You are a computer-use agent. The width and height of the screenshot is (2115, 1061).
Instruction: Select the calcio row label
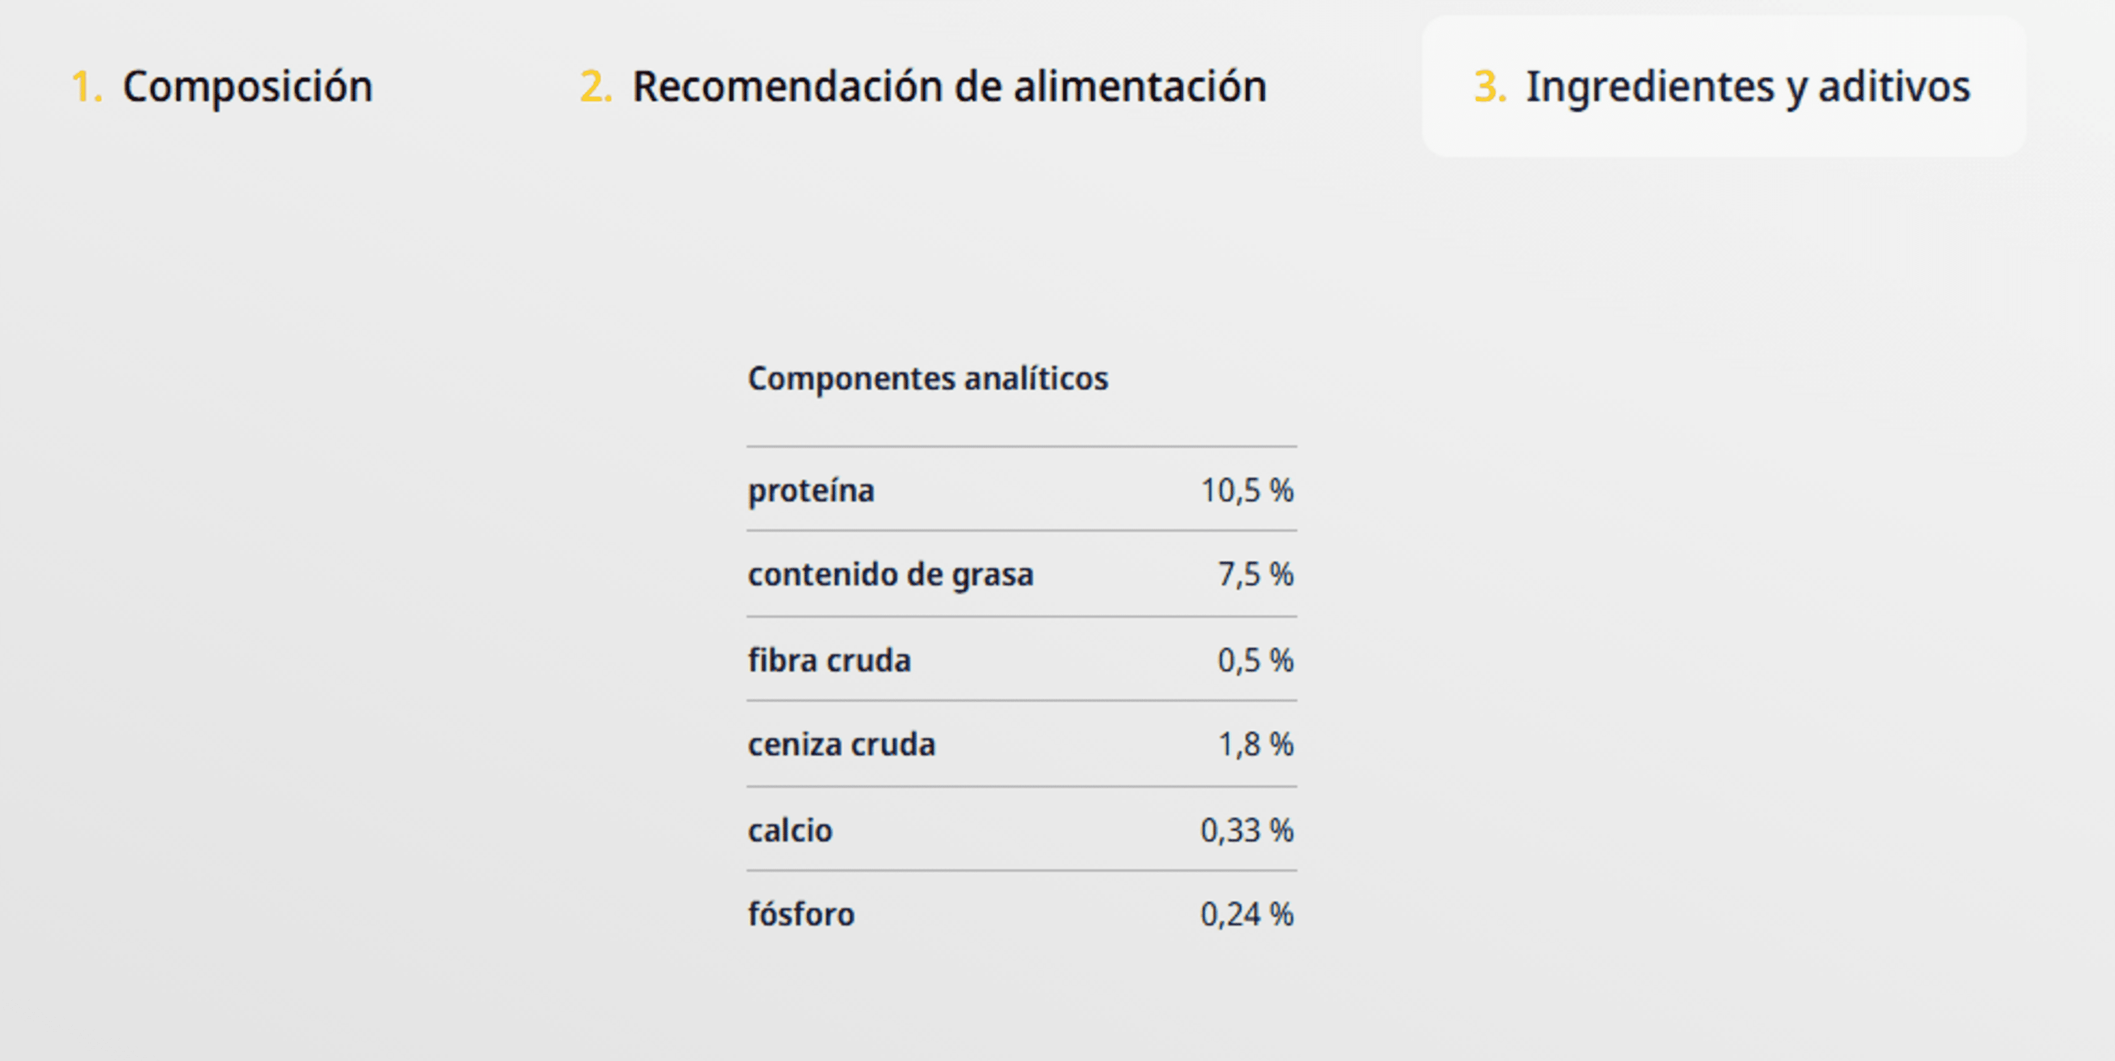[x=790, y=830]
